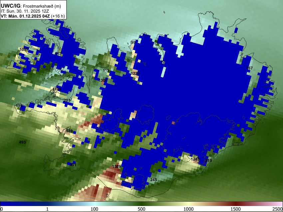This screenshot has width=283, height=212.
Task: Click the map value '203'
Action: click(67, 100)
